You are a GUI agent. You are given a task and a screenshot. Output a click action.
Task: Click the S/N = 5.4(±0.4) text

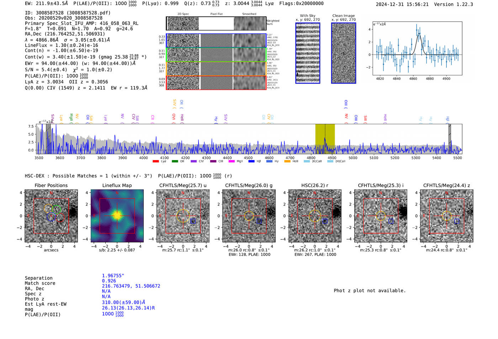pos(46,70)
